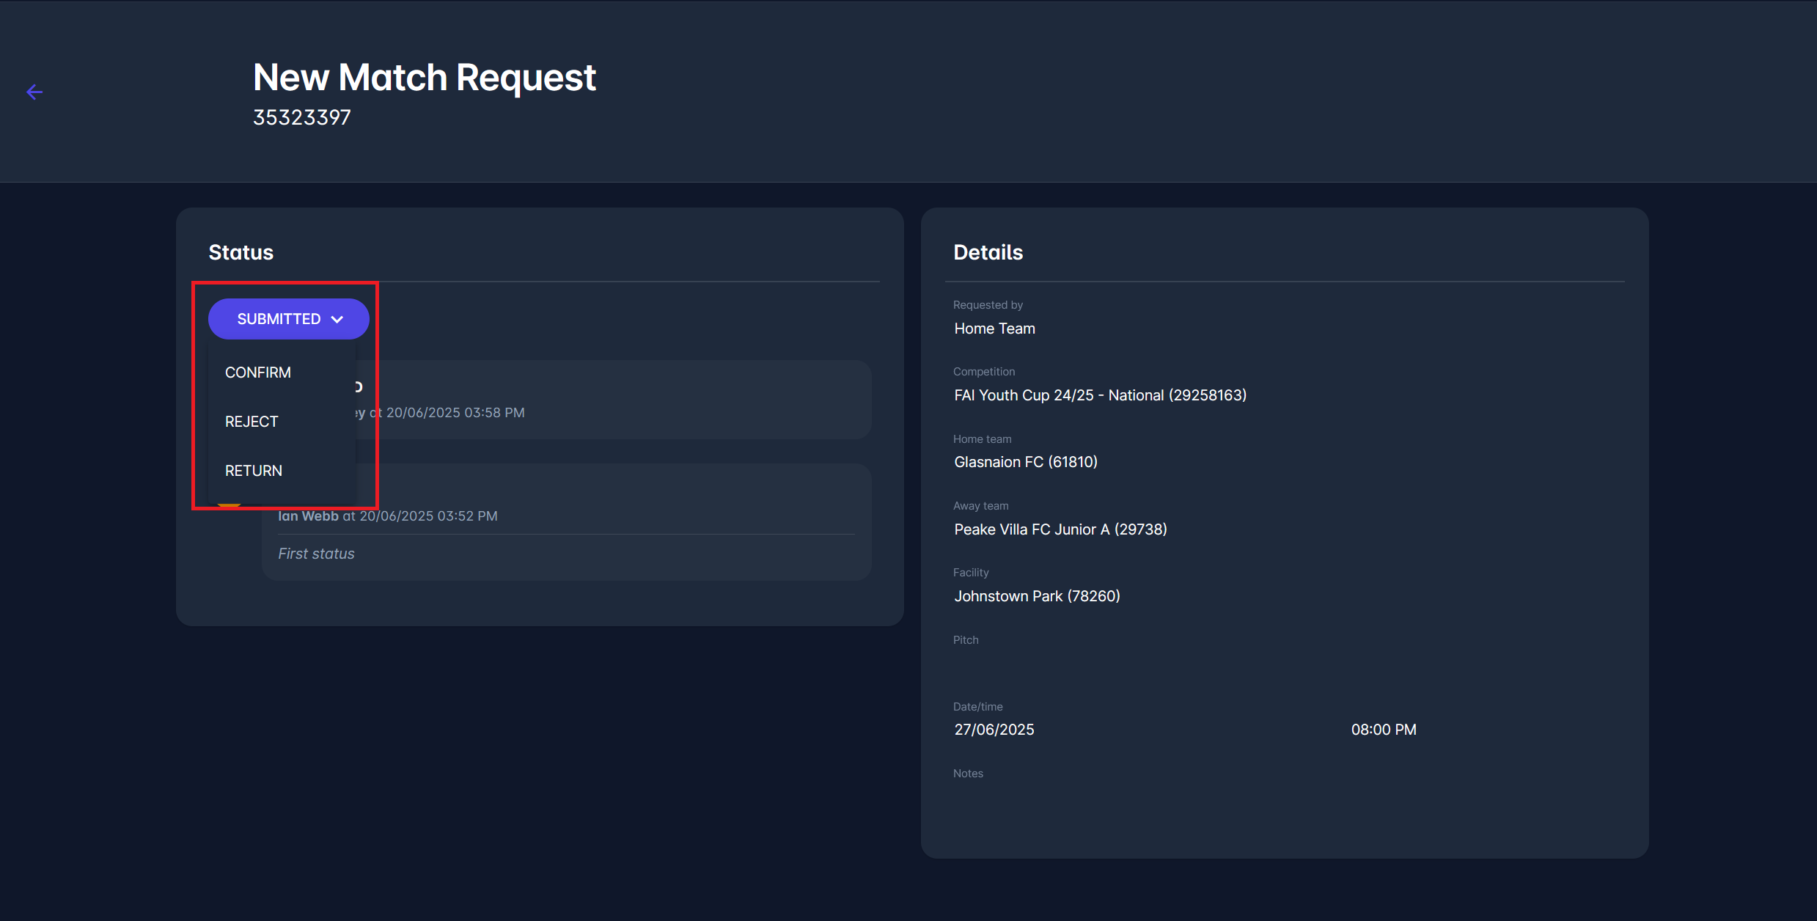Click the Johnstown Park facility value
1817x921 pixels.
[x=1037, y=596]
